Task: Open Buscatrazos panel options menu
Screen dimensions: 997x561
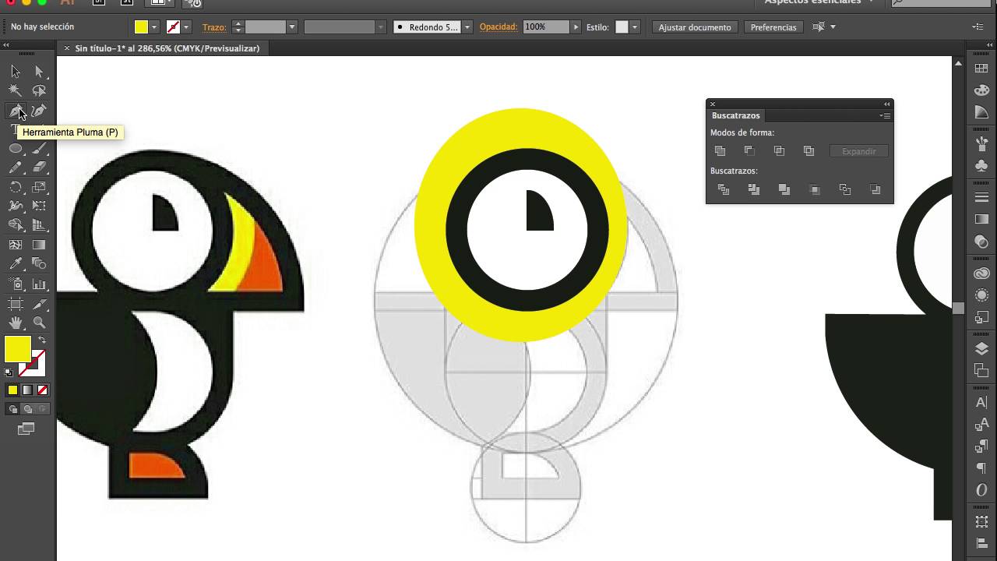Action: [x=885, y=115]
